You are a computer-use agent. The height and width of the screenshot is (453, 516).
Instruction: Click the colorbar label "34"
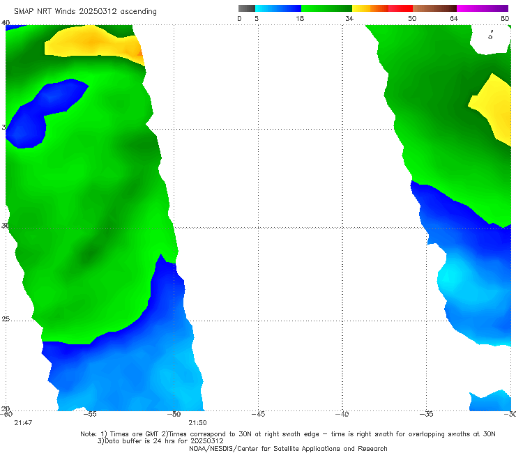[349, 18]
